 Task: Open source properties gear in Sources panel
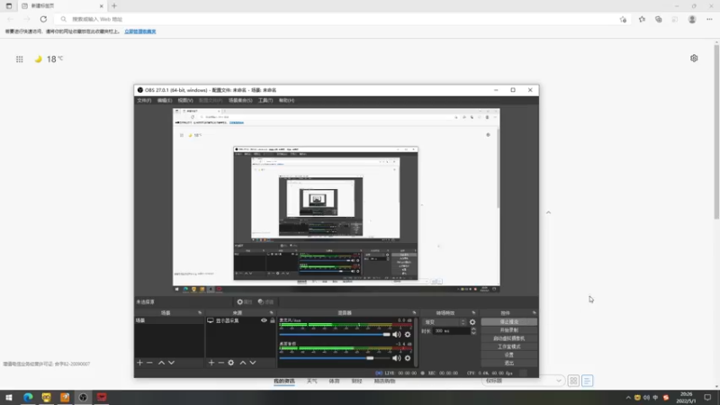tap(231, 363)
